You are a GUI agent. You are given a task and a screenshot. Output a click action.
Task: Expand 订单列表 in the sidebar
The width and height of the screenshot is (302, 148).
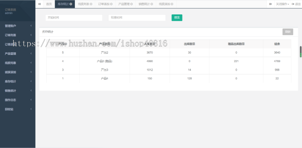[x=18, y=35]
